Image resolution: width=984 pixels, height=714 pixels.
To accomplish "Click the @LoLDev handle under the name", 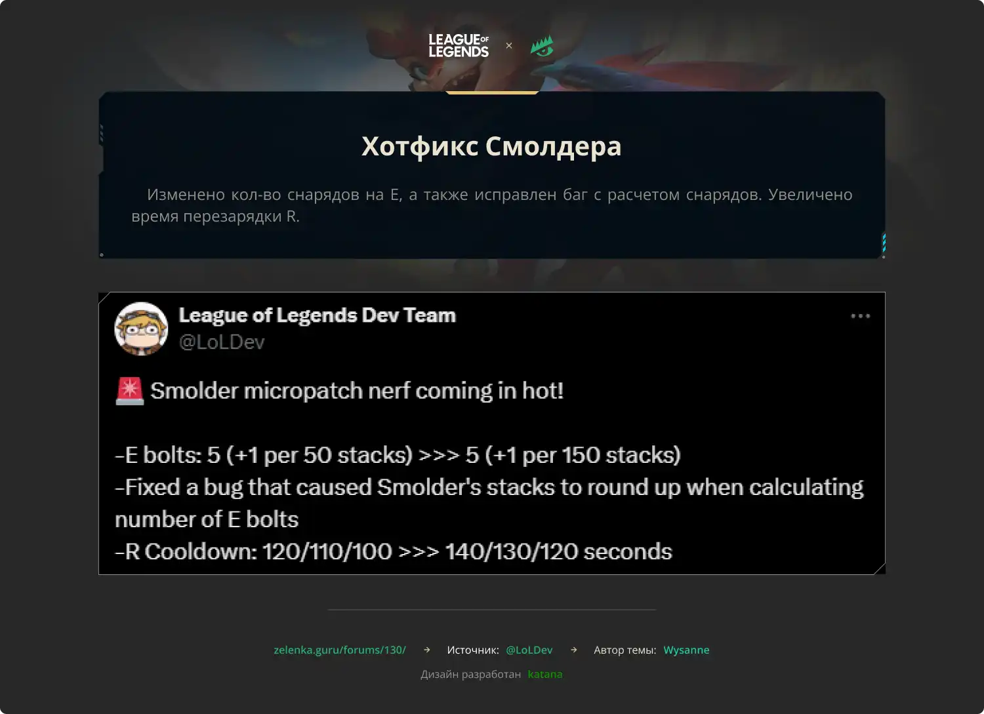I will click(x=222, y=342).
